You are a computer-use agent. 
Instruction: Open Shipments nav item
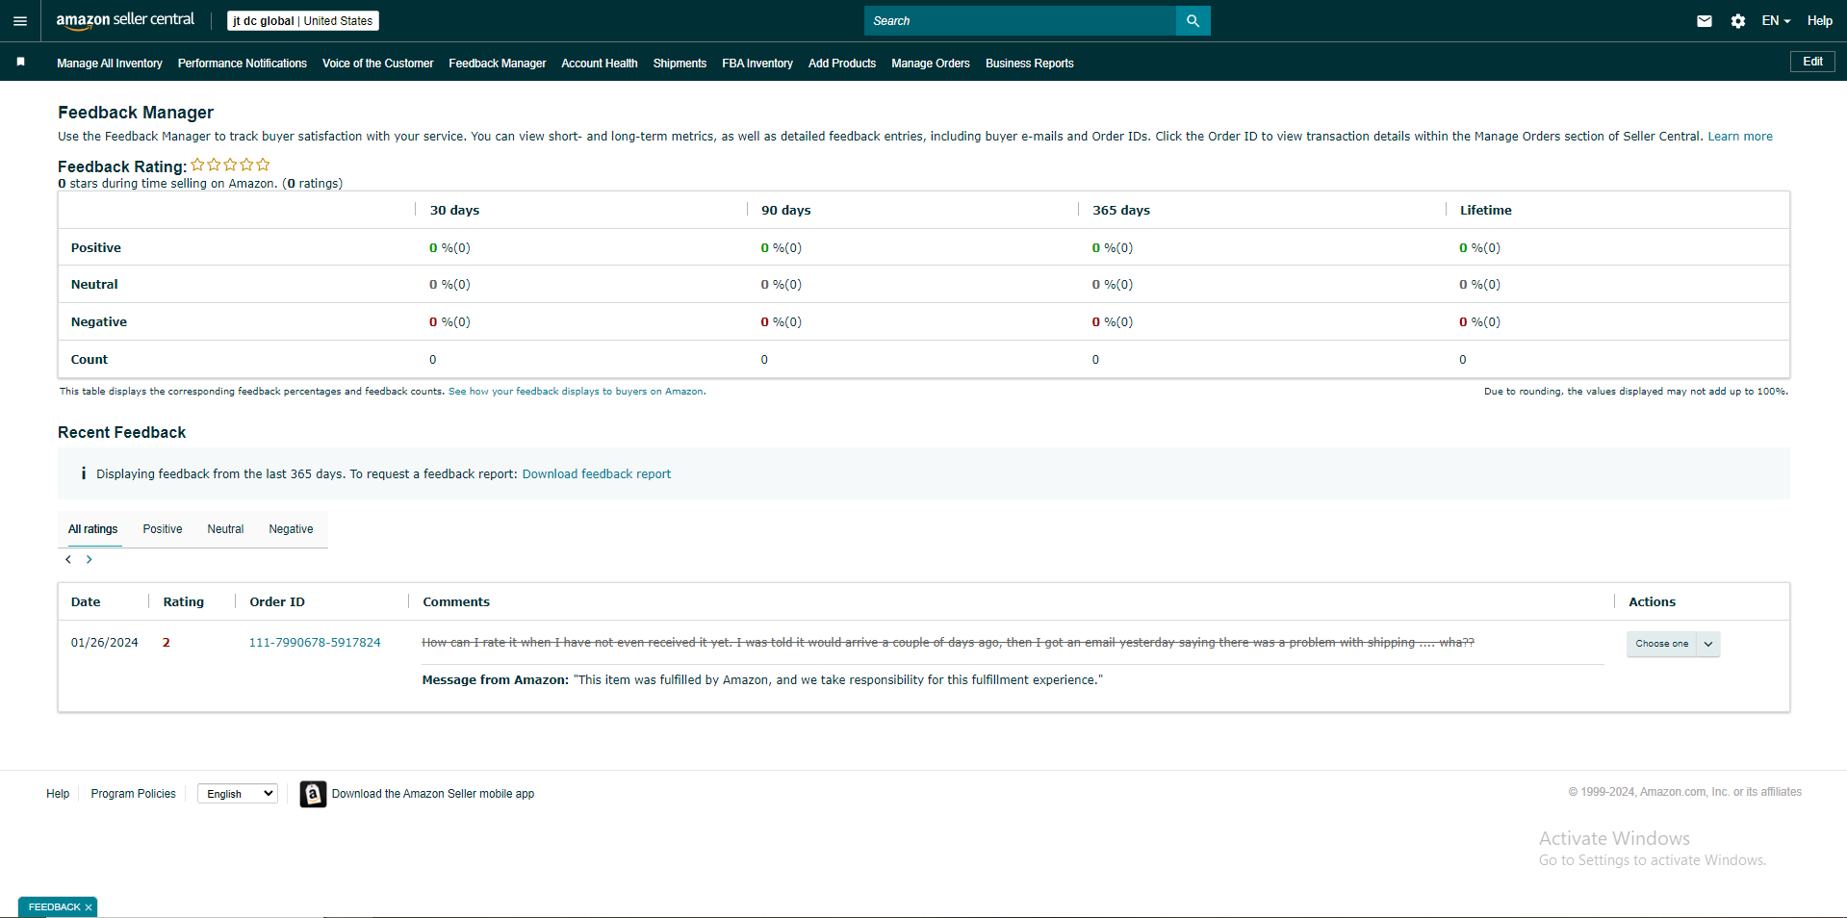click(x=680, y=64)
